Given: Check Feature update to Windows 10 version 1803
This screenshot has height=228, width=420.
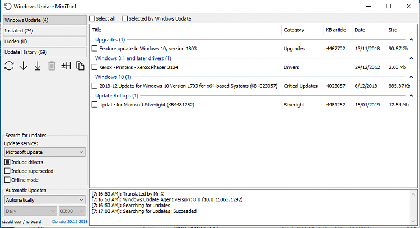Looking at the screenshot, I should (x=94, y=49).
